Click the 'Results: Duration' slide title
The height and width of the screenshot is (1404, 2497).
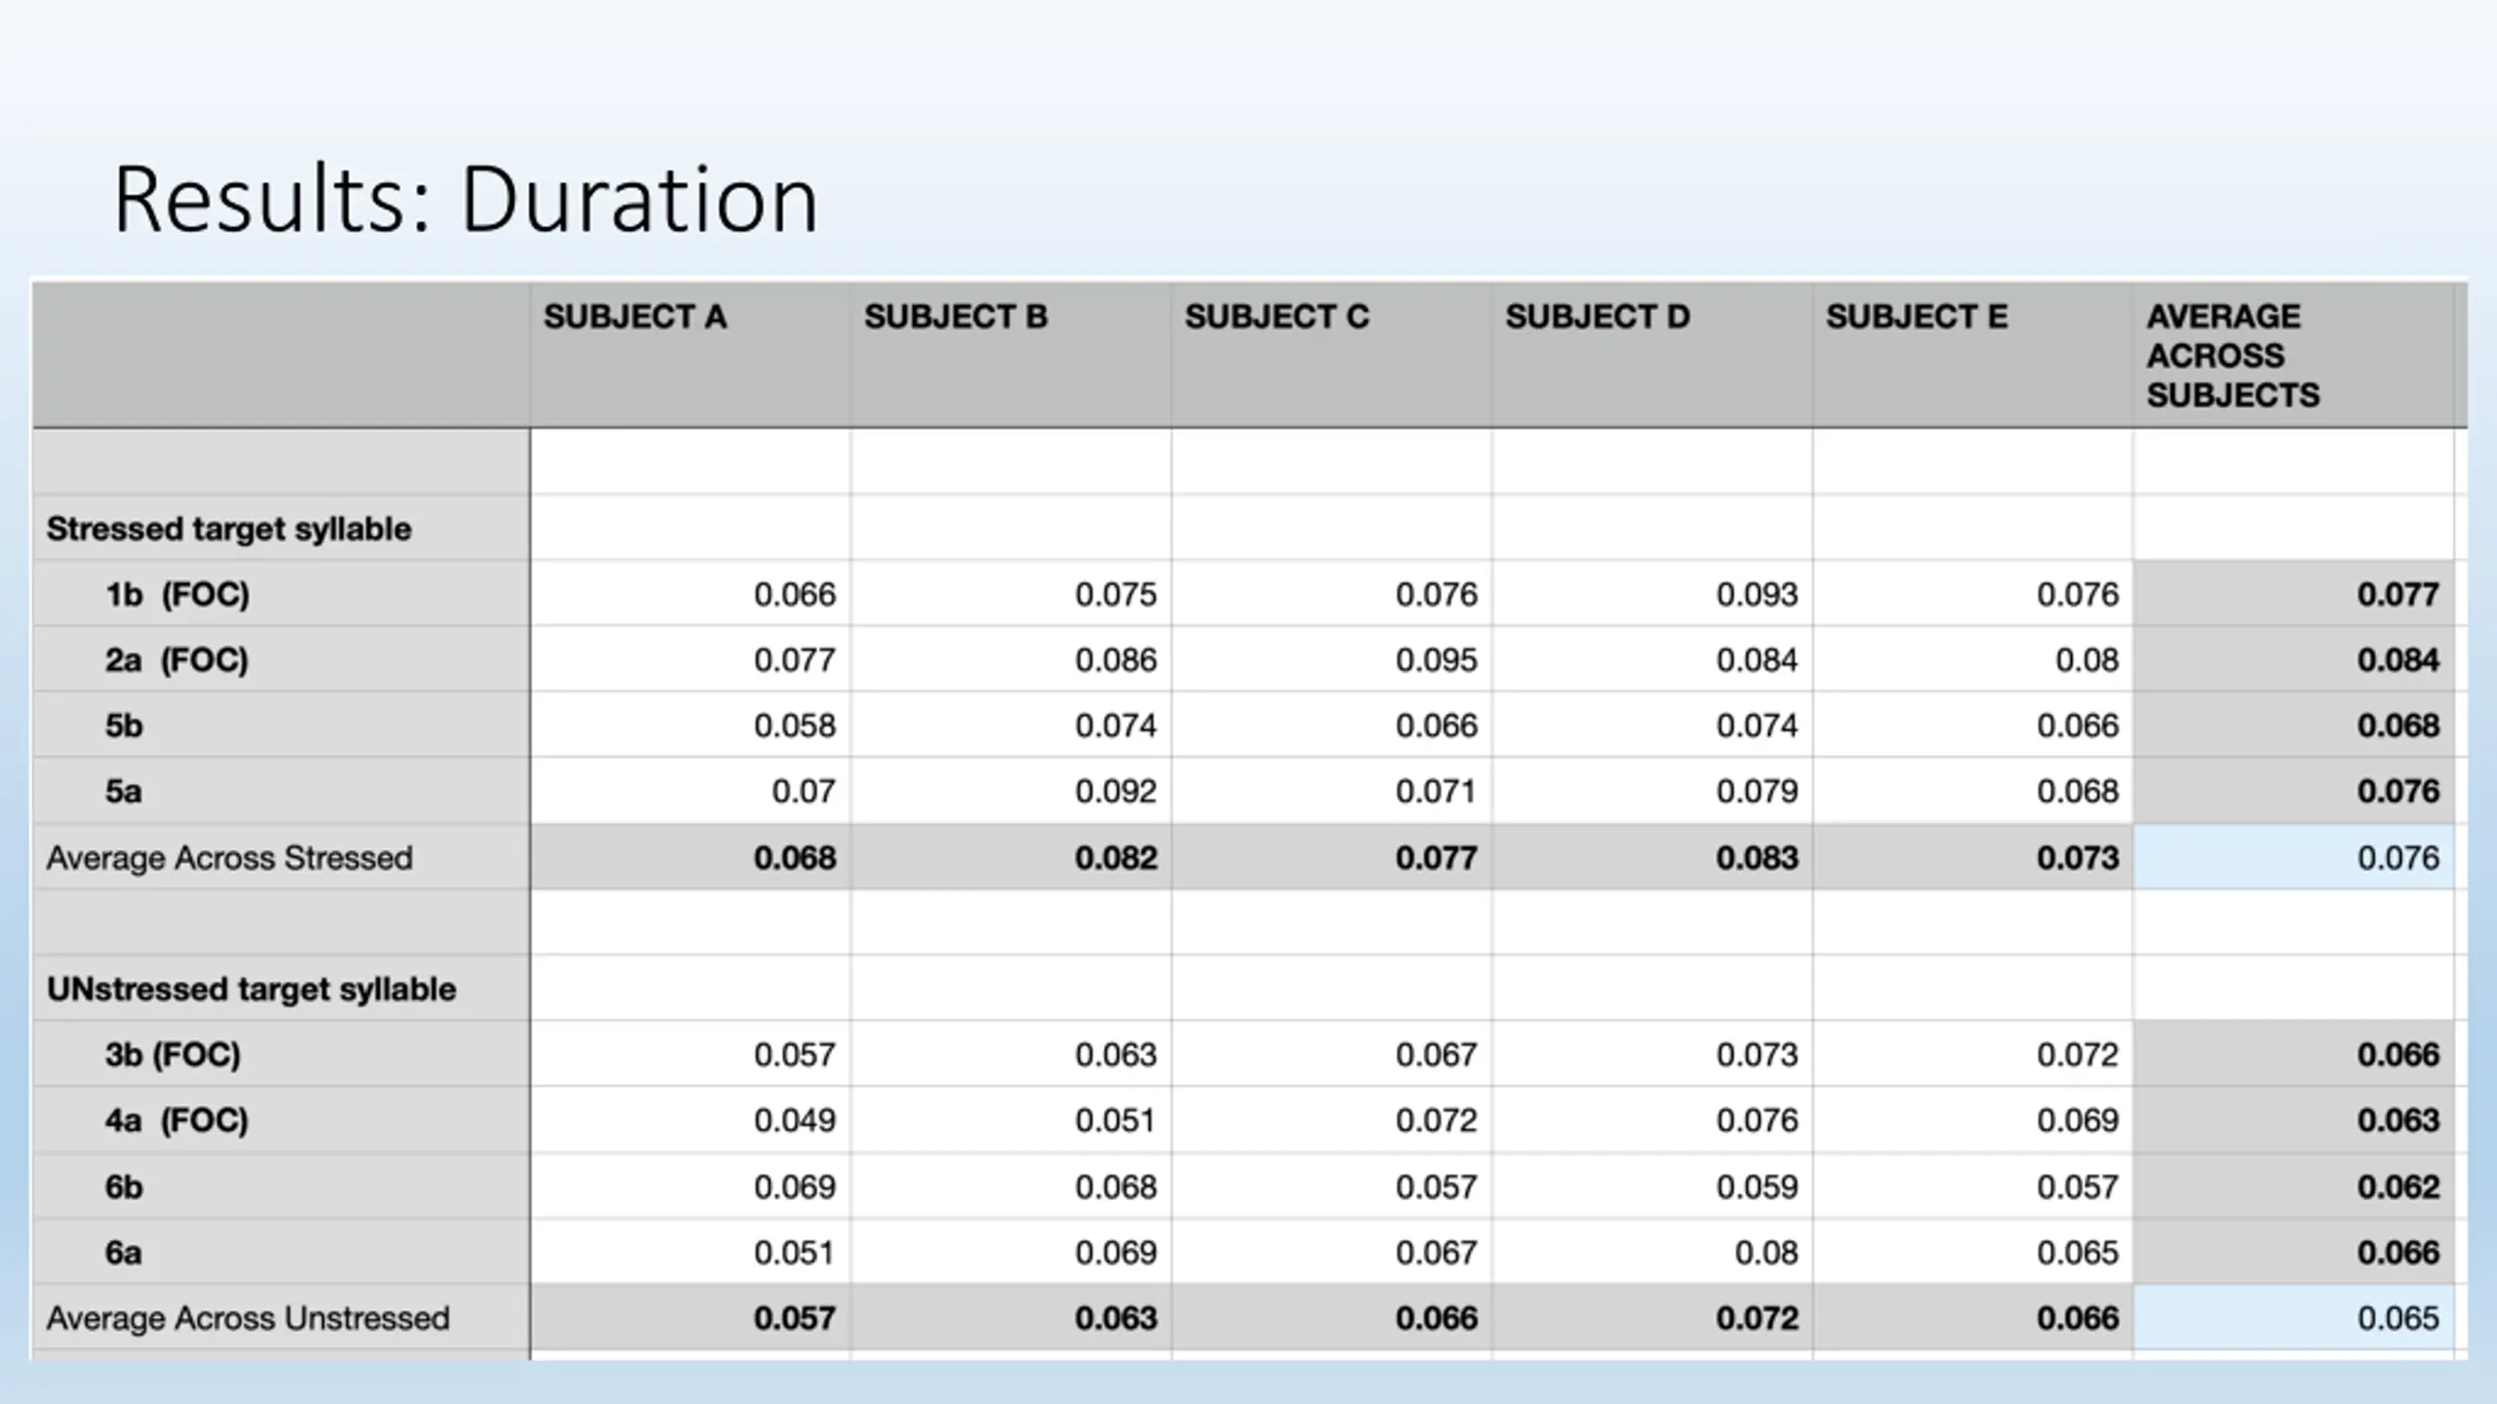coord(465,200)
